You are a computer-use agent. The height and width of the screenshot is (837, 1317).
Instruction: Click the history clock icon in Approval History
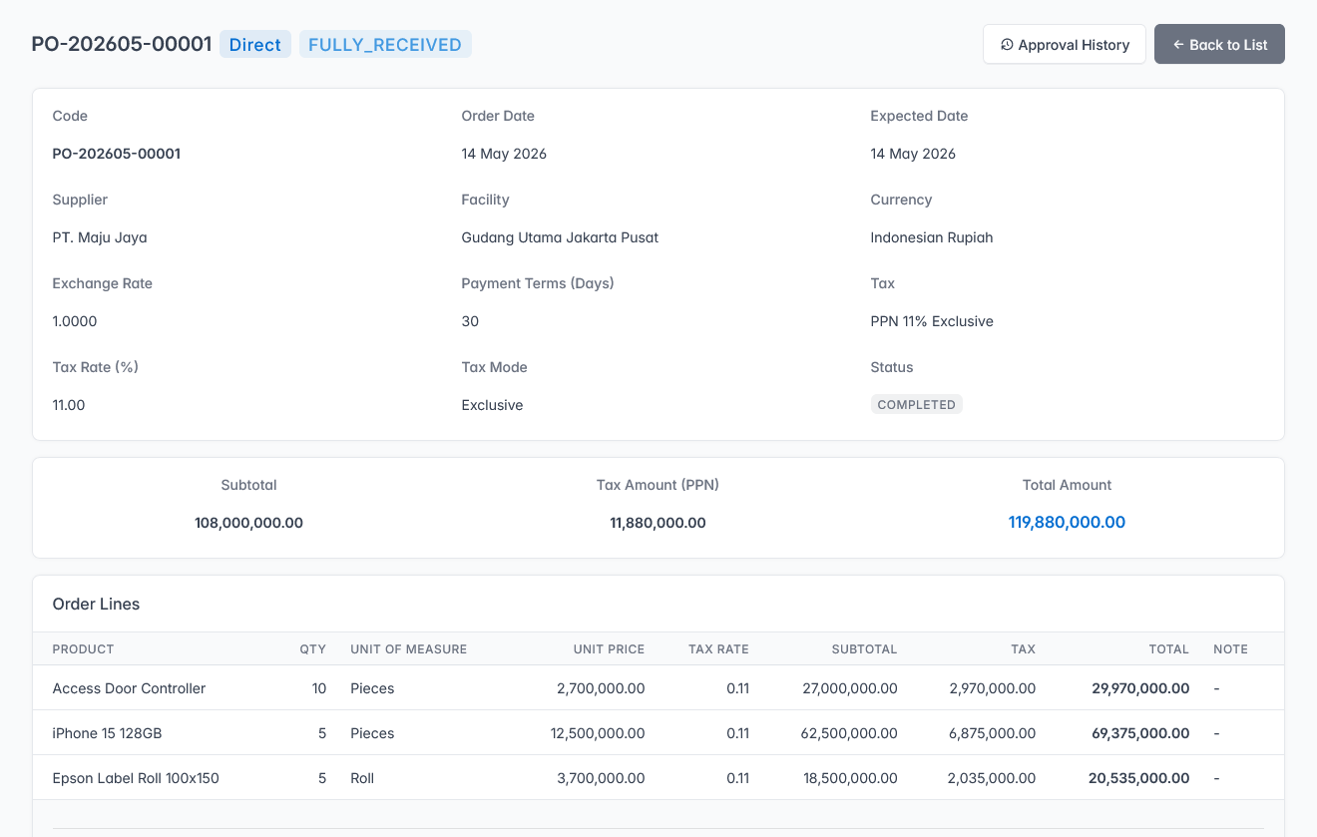tap(1007, 45)
